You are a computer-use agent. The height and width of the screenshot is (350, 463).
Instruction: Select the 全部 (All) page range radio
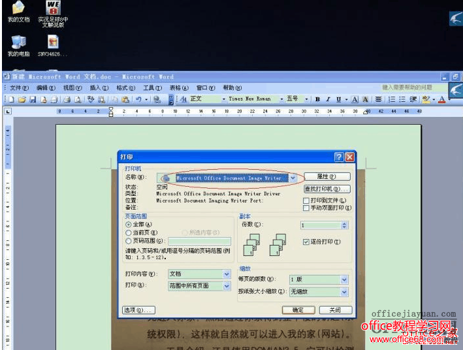(128, 225)
